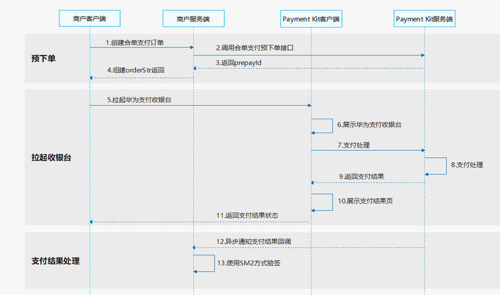Click step 13 使用SM2方式验签 label
Screen dimensions: 500x295
coord(248,263)
